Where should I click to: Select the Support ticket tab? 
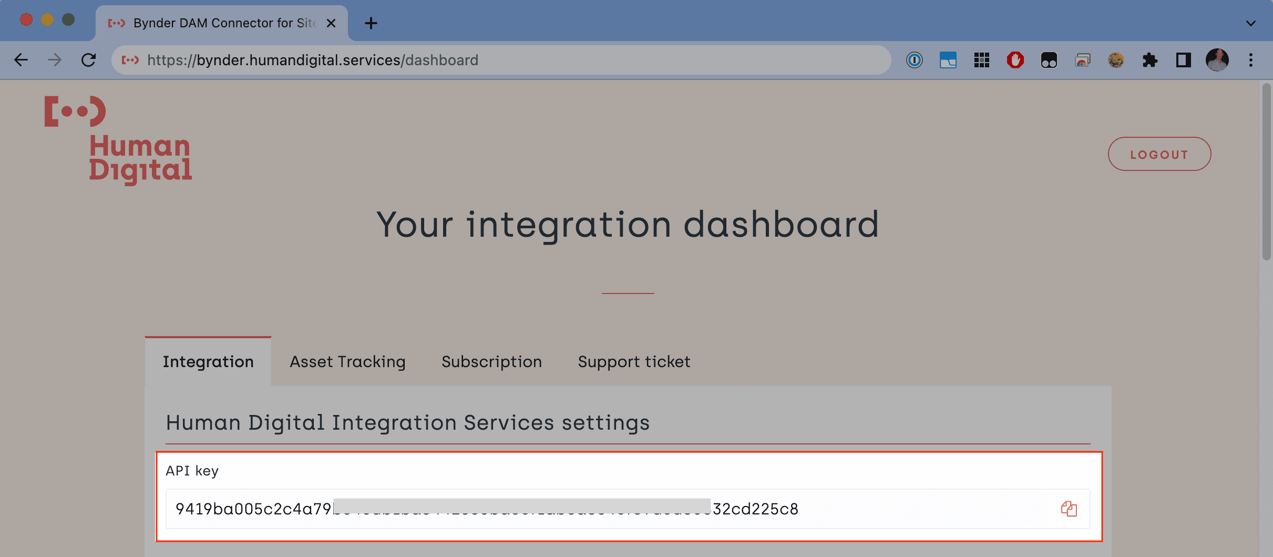pos(634,362)
